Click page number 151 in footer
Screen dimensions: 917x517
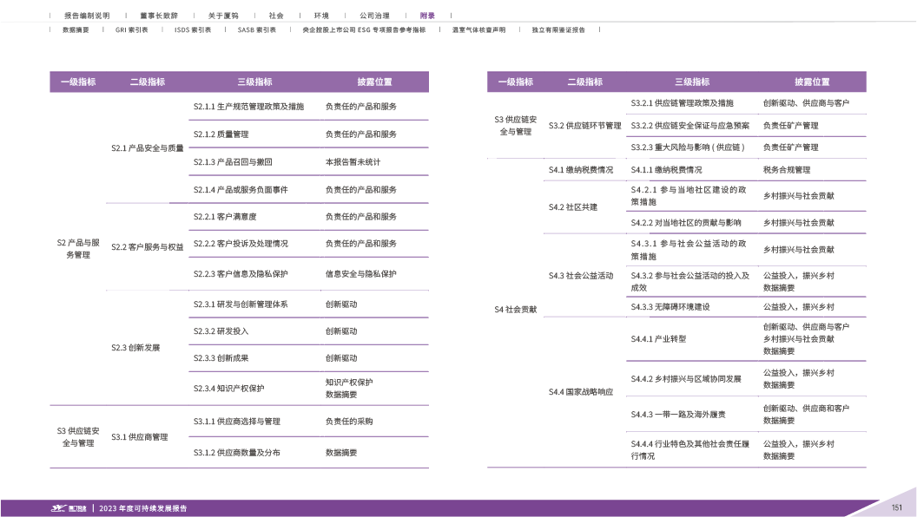point(897,507)
